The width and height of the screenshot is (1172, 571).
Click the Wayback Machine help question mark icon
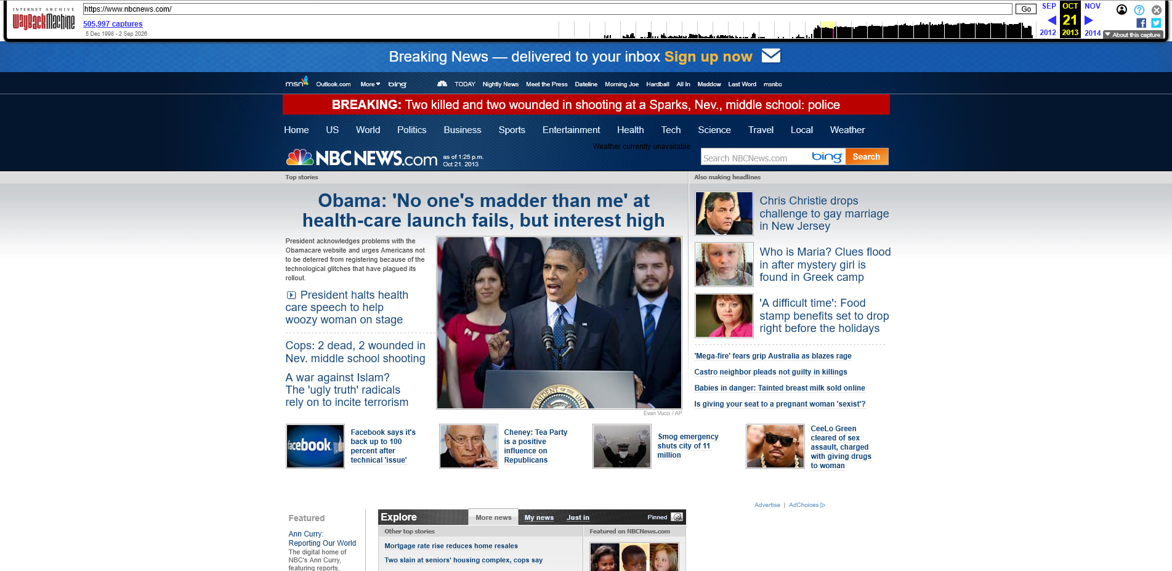click(1139, 10)
